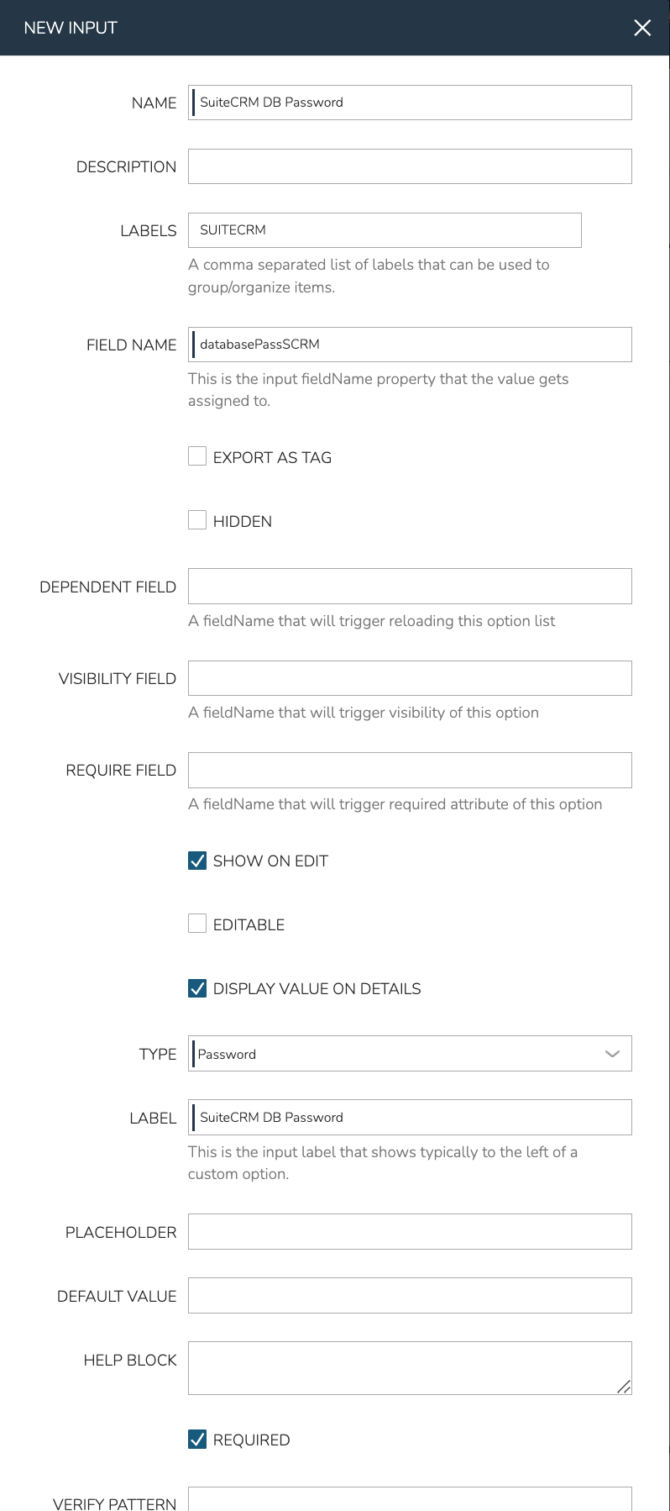670x1511 pixels.
Task: Enable the Editable checkbox
Action: 197,924
